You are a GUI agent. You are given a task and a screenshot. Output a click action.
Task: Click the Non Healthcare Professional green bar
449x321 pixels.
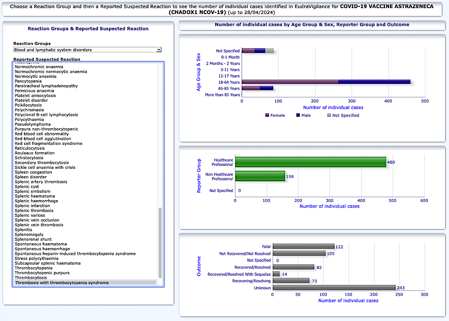(x=260, y=176)
